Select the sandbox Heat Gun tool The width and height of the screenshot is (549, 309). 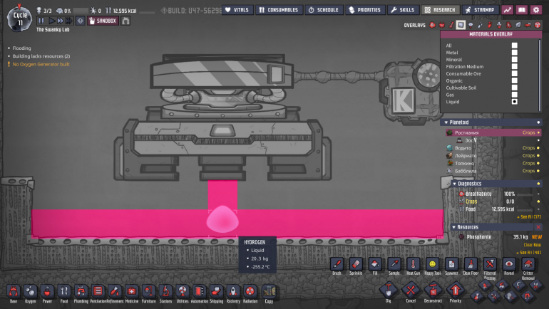(x=413, y=266)
